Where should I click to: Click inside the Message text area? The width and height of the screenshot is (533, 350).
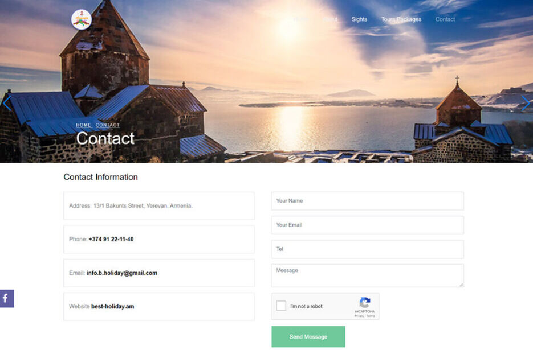coord(368,275)
